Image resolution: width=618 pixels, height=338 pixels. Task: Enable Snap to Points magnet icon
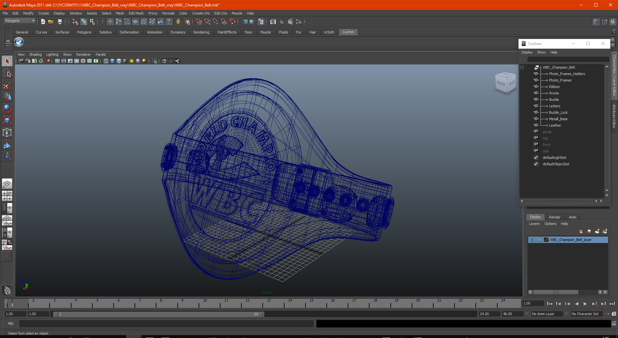(216, 22)
